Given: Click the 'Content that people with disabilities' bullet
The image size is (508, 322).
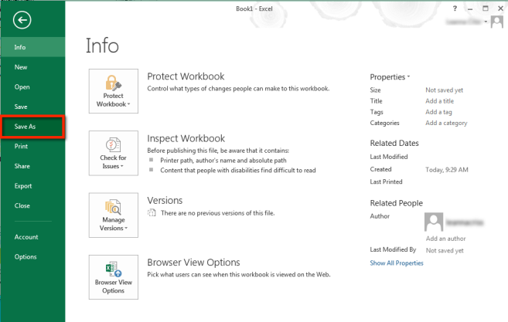Looking at the screenshot, I should point(238,170).
